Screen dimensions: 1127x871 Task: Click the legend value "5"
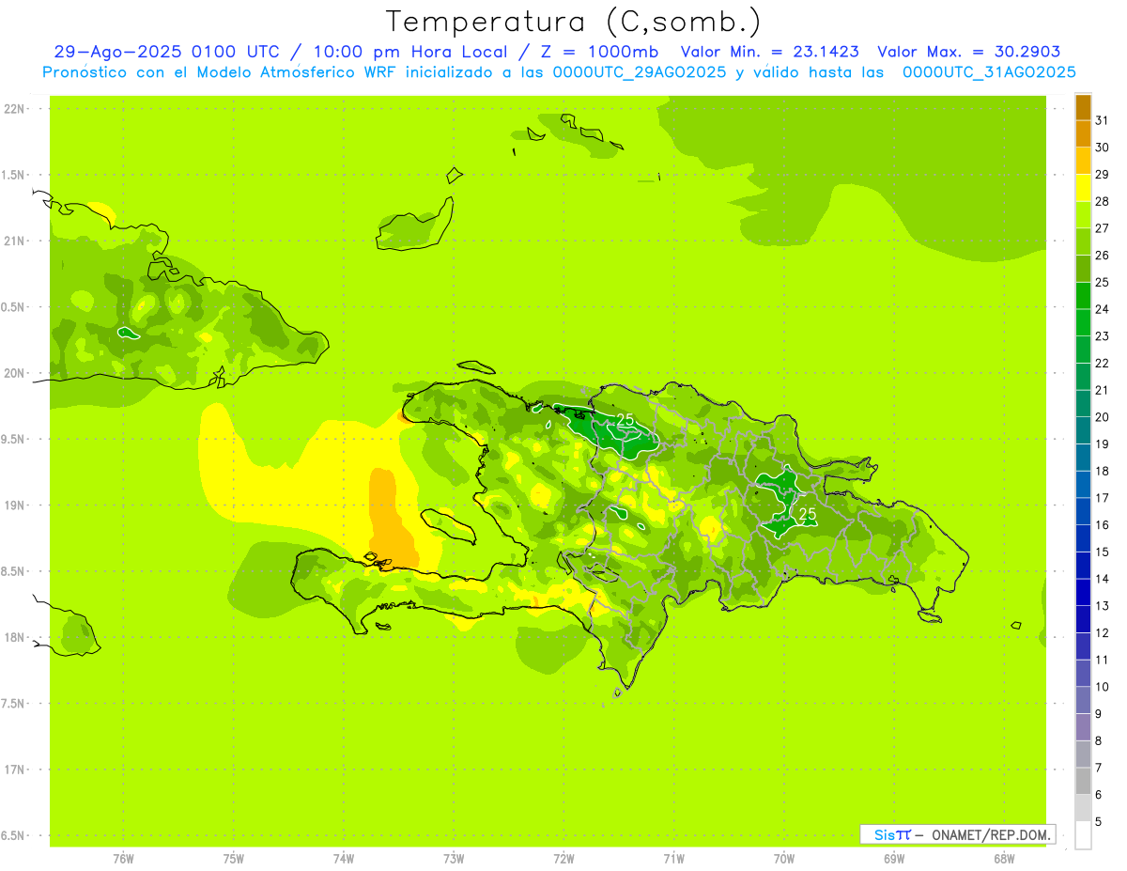click(1099, 822)
